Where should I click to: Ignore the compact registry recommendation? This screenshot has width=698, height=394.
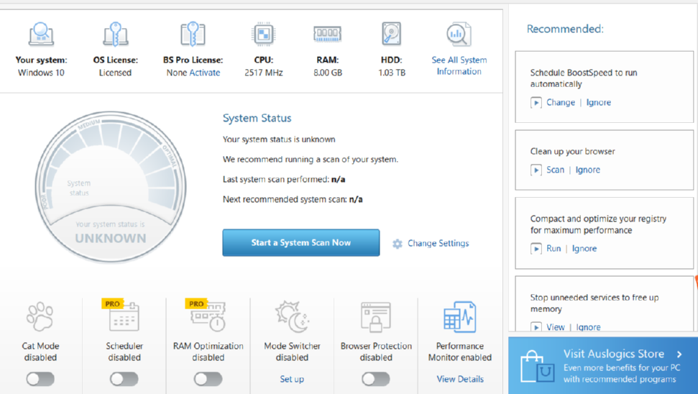coord(584,249)
